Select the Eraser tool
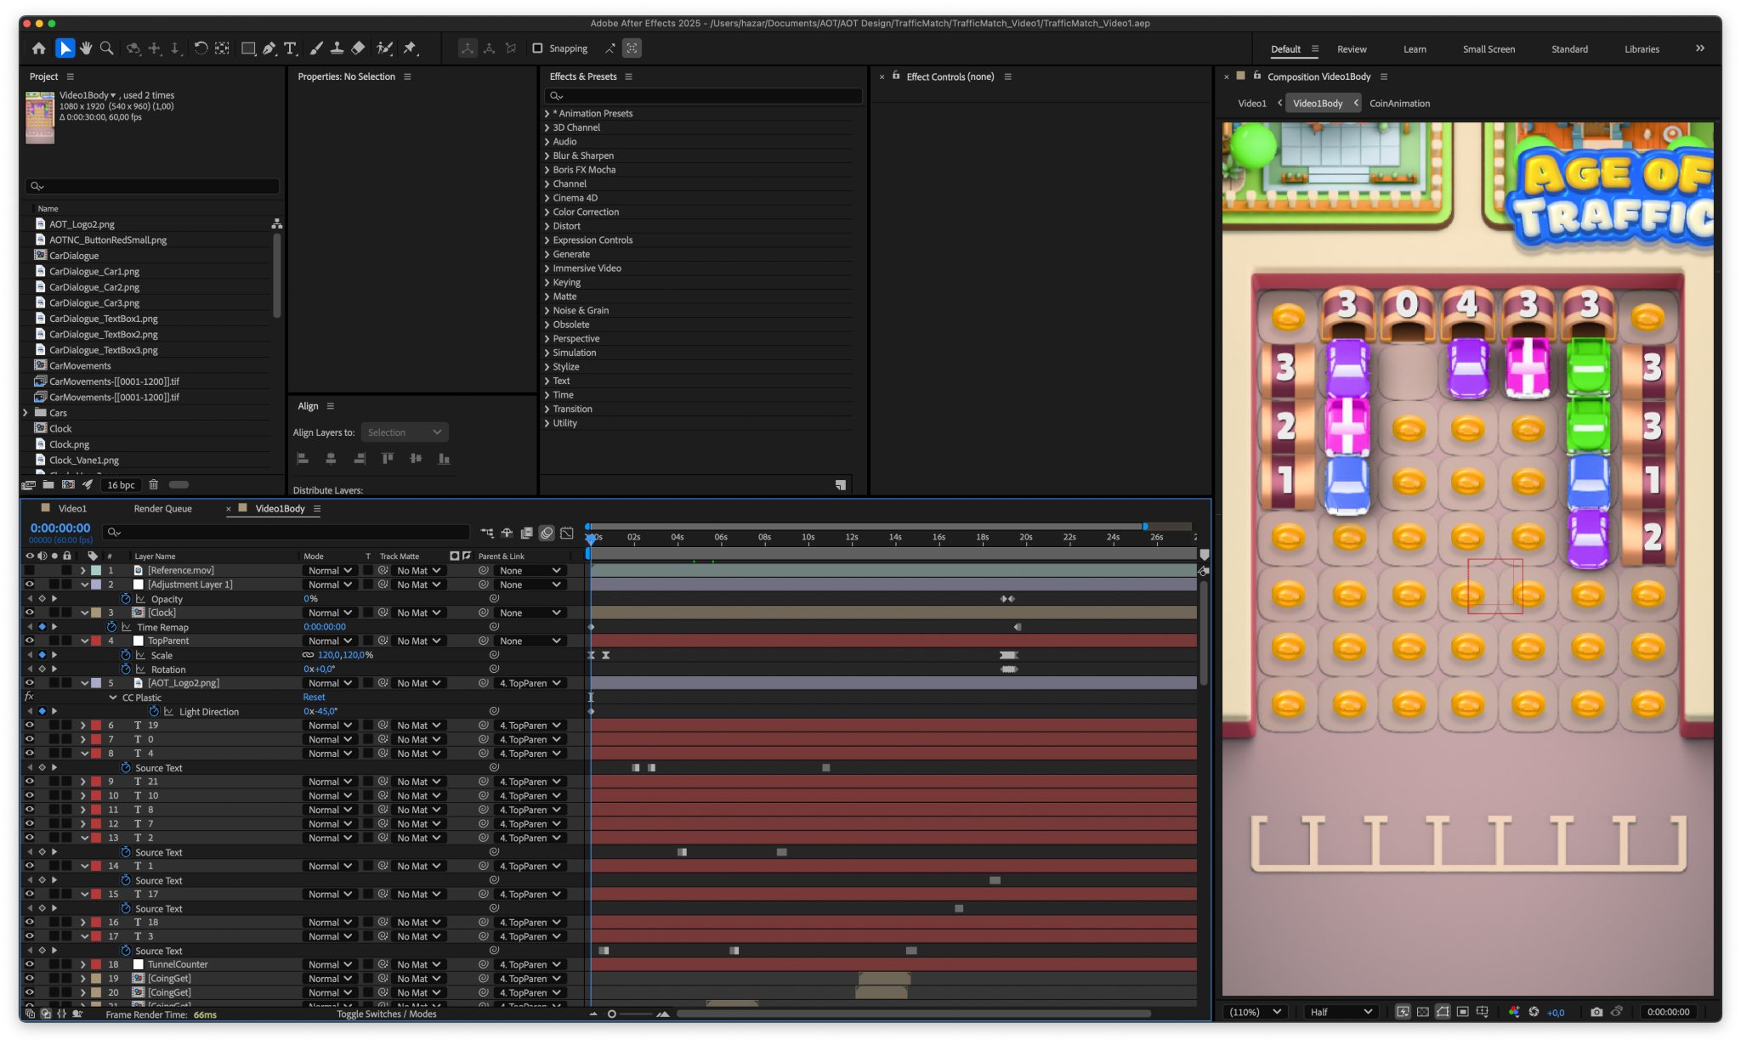Image resolution: width=1741 pixels, height=1045 pixels. click(x=358, y=48)
